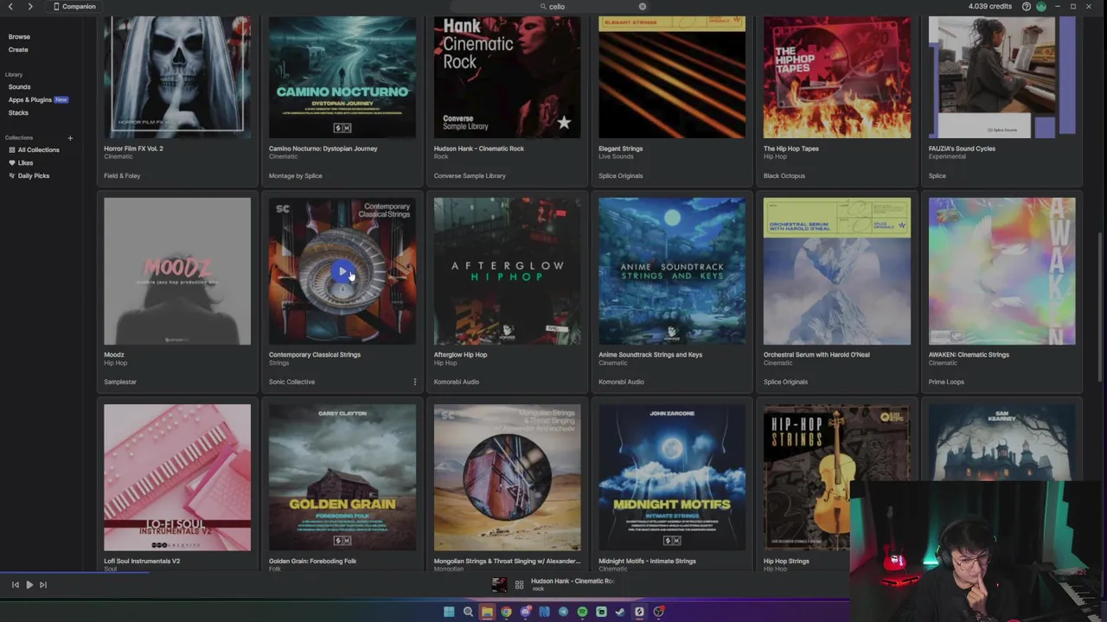View the 4.039 credits balance
Screen dimensions: 1107x622
990,6
